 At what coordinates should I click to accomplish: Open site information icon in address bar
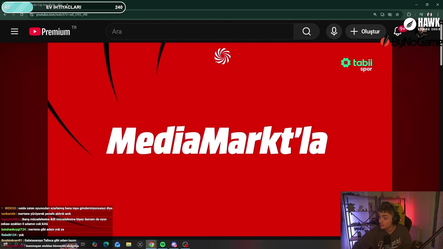coord(31,15)
